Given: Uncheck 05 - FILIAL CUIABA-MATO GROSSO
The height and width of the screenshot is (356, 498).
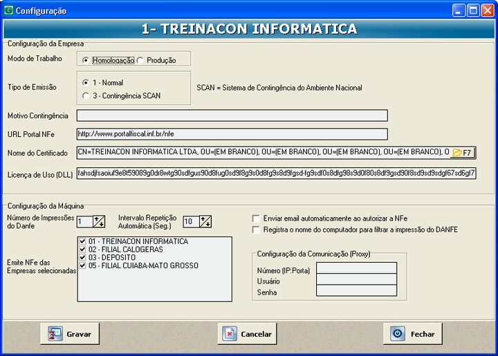Looking at the screenshot, I should pyautogui.click(x=82, y=265).
